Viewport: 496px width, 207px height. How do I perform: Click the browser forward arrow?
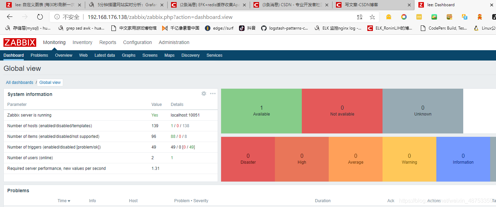pos(24,17)
